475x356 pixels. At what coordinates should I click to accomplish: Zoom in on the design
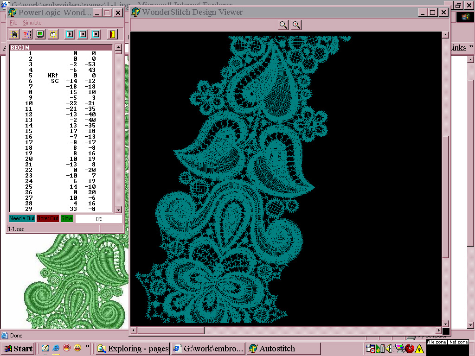[x=296, y=25]
